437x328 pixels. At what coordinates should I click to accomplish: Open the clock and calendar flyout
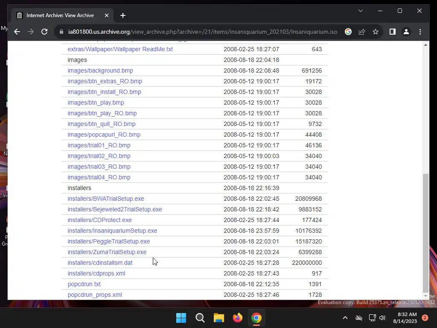(405, 318)
